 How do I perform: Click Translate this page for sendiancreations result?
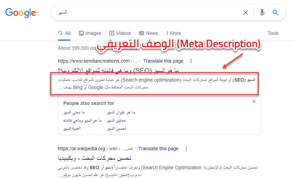tap(163, 61)
